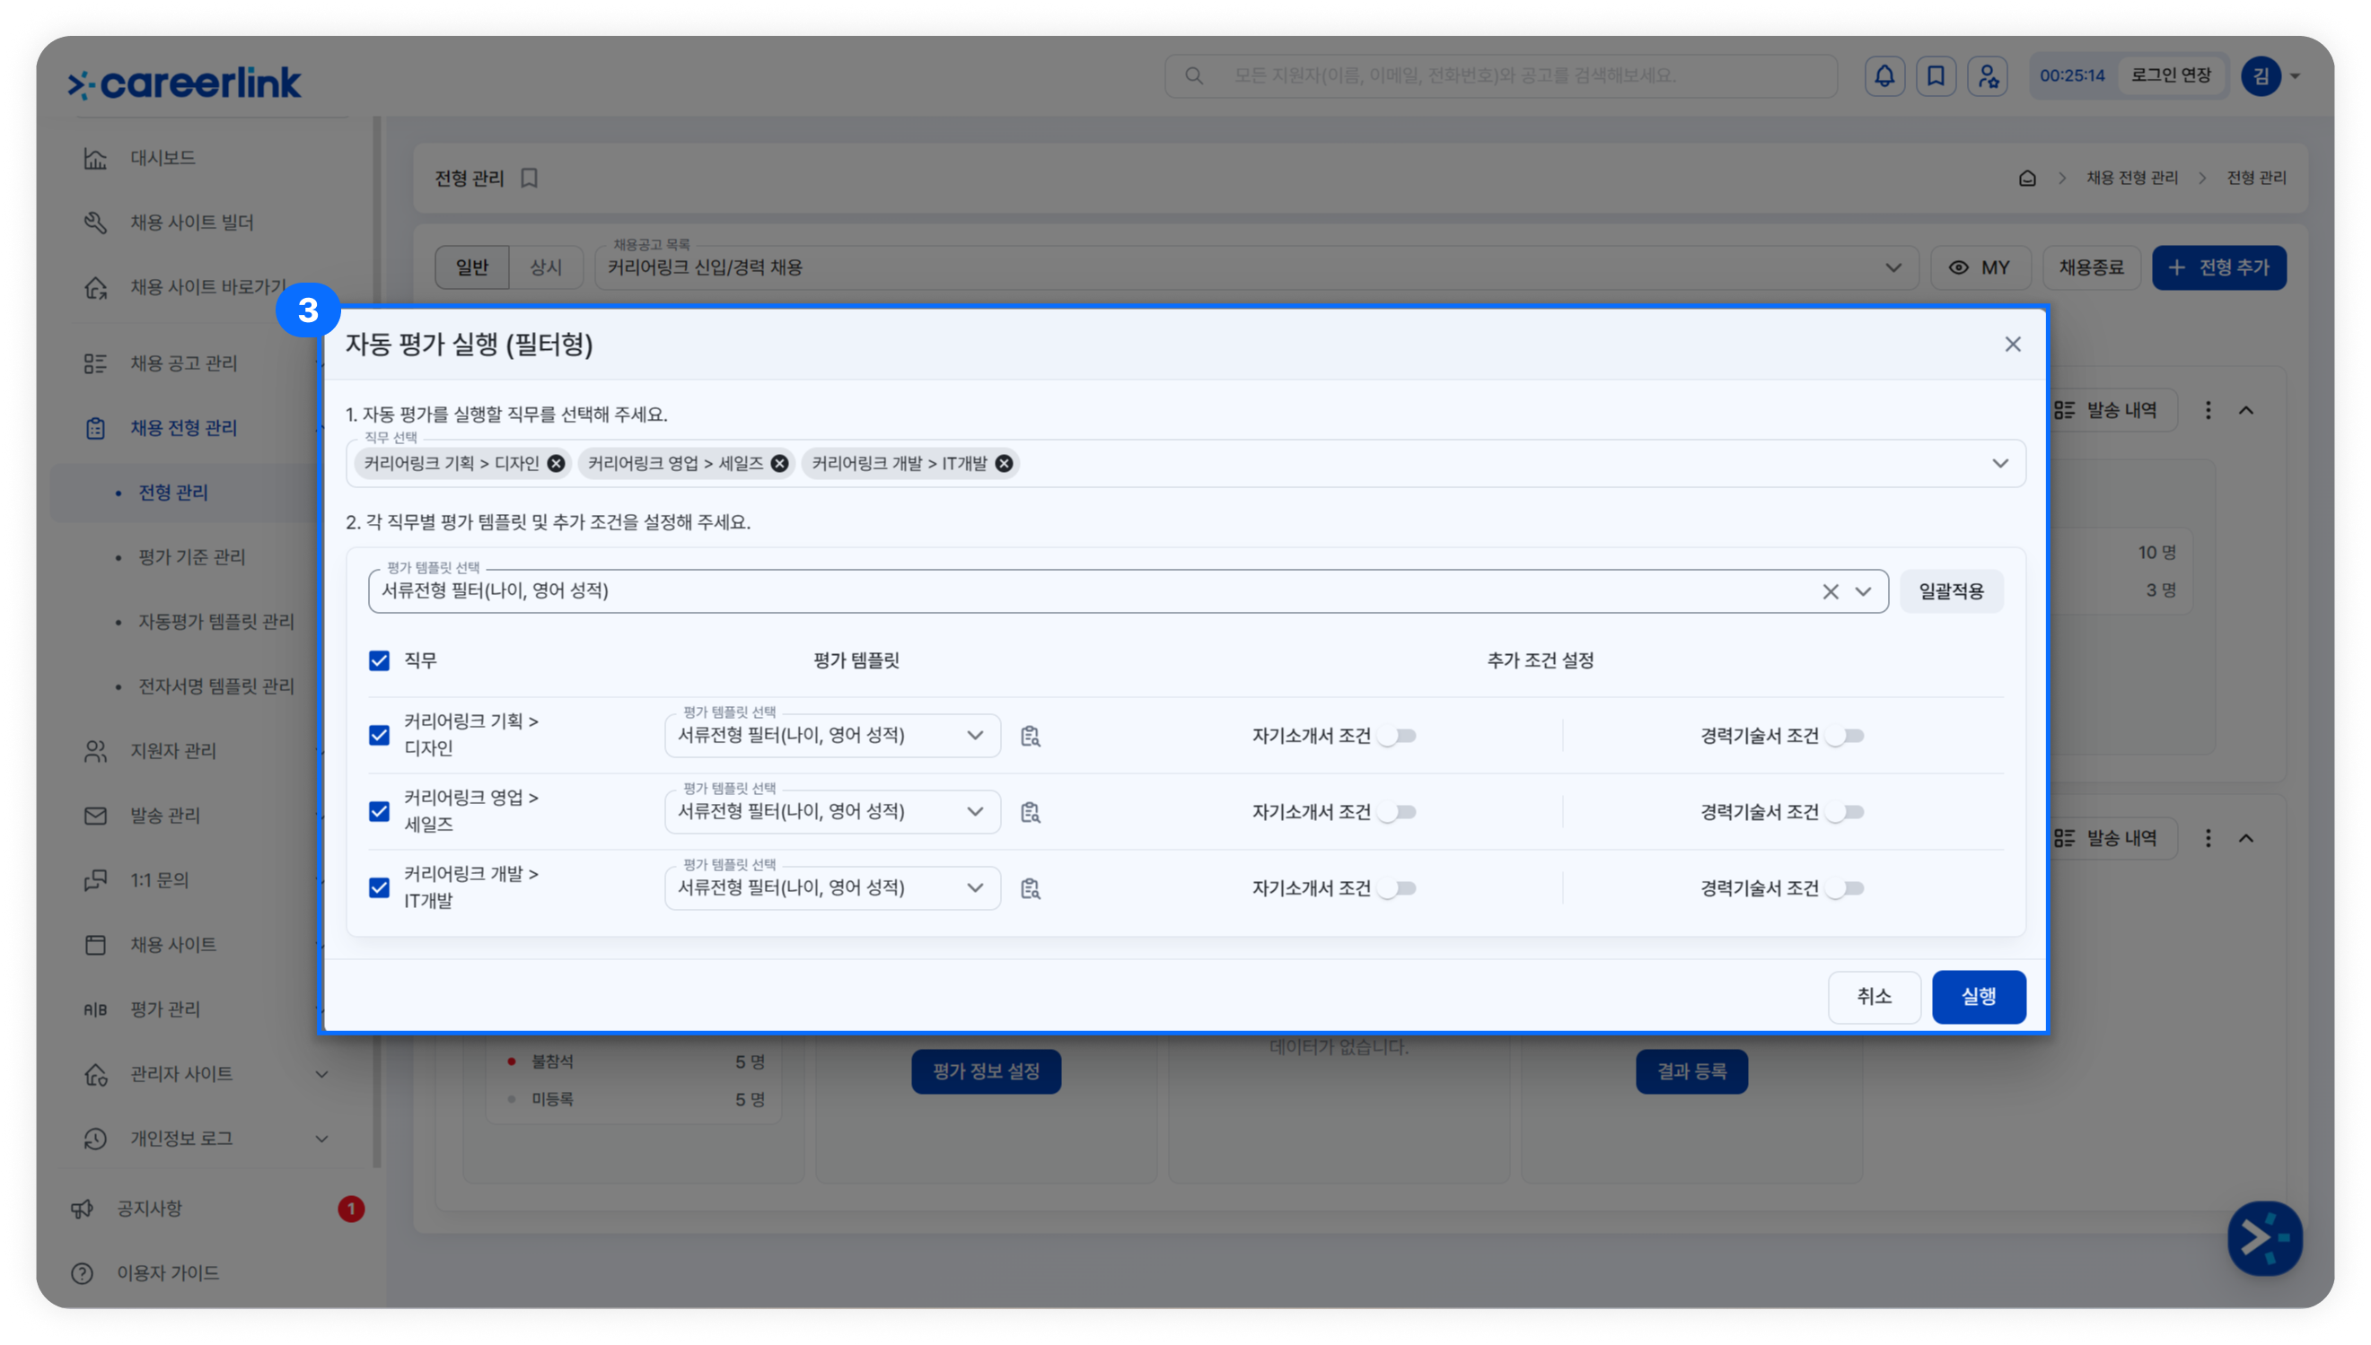This screenshot has height=1345, width=2371.
Task: Open 자동평가 템플릿 관리 in the sidebar
Action: point(216,622)
